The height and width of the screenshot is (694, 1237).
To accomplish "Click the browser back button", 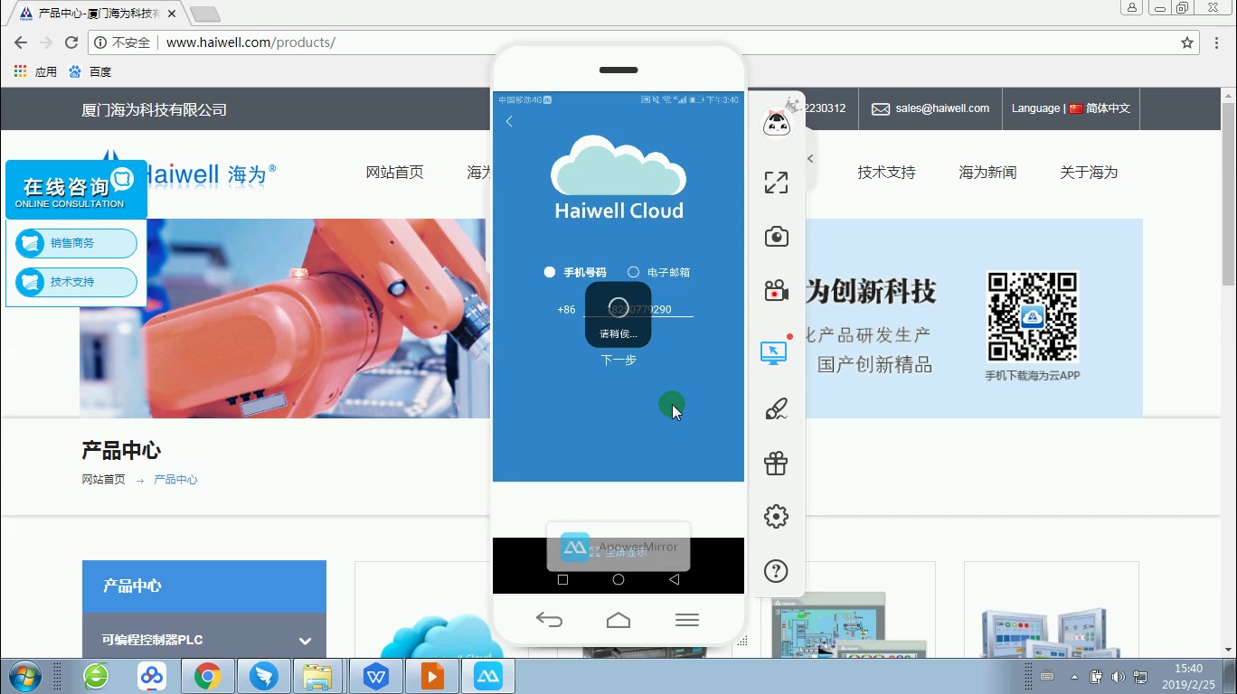I will tap(21, 42).
